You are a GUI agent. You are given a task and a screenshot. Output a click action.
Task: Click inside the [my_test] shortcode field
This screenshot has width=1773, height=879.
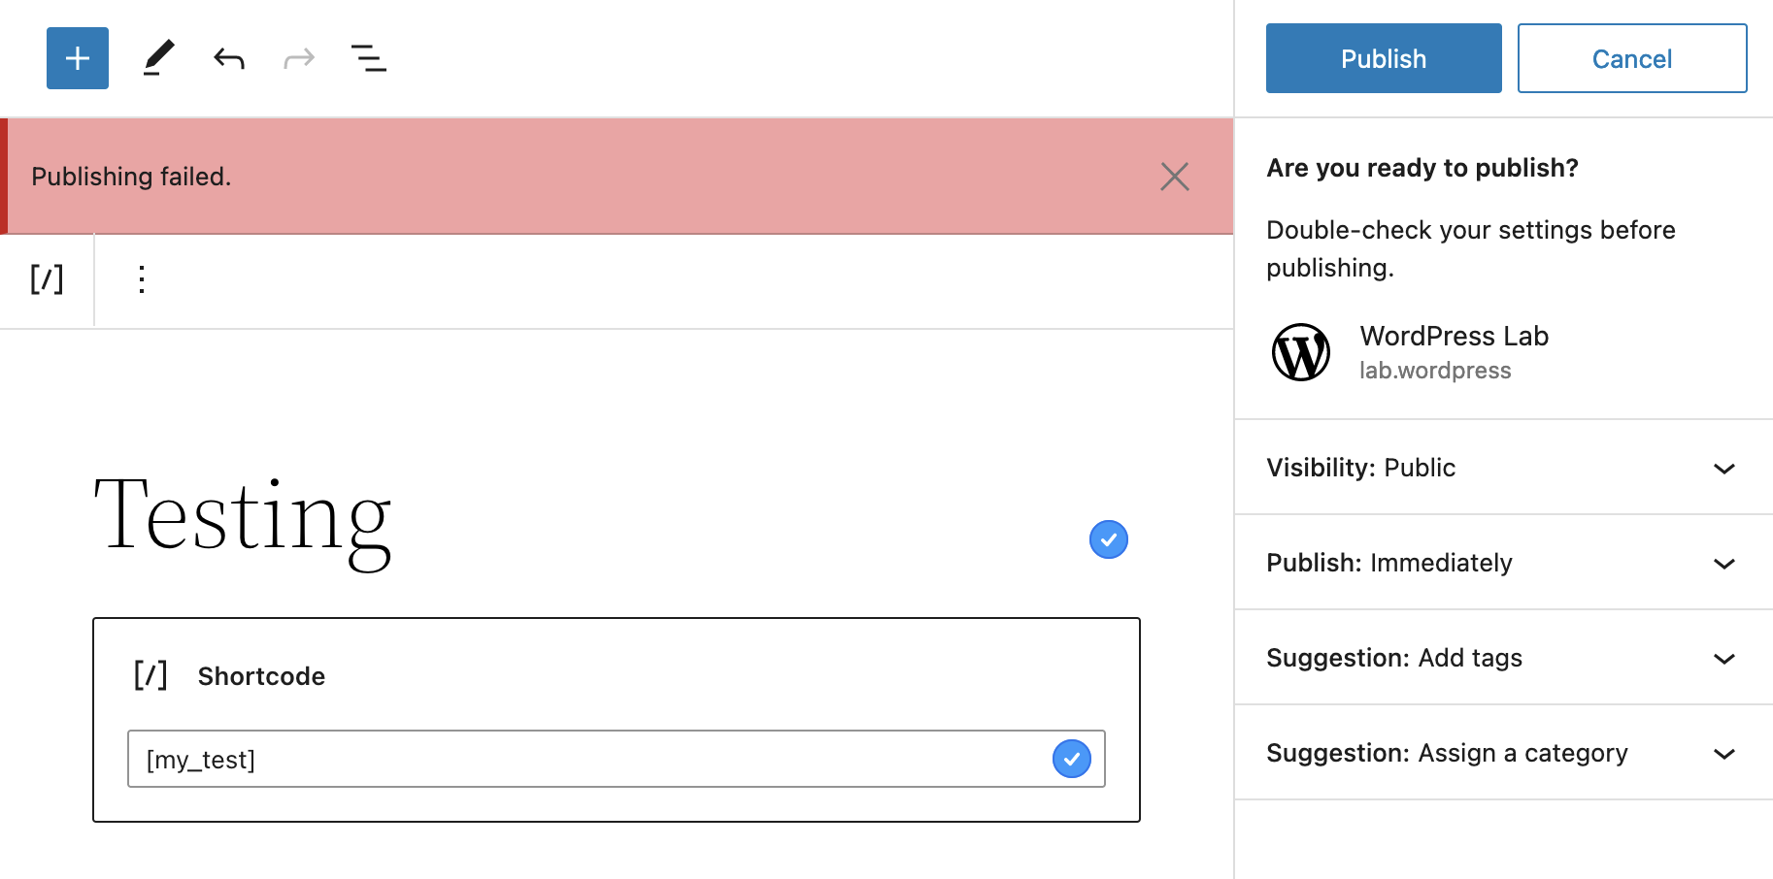485,759
